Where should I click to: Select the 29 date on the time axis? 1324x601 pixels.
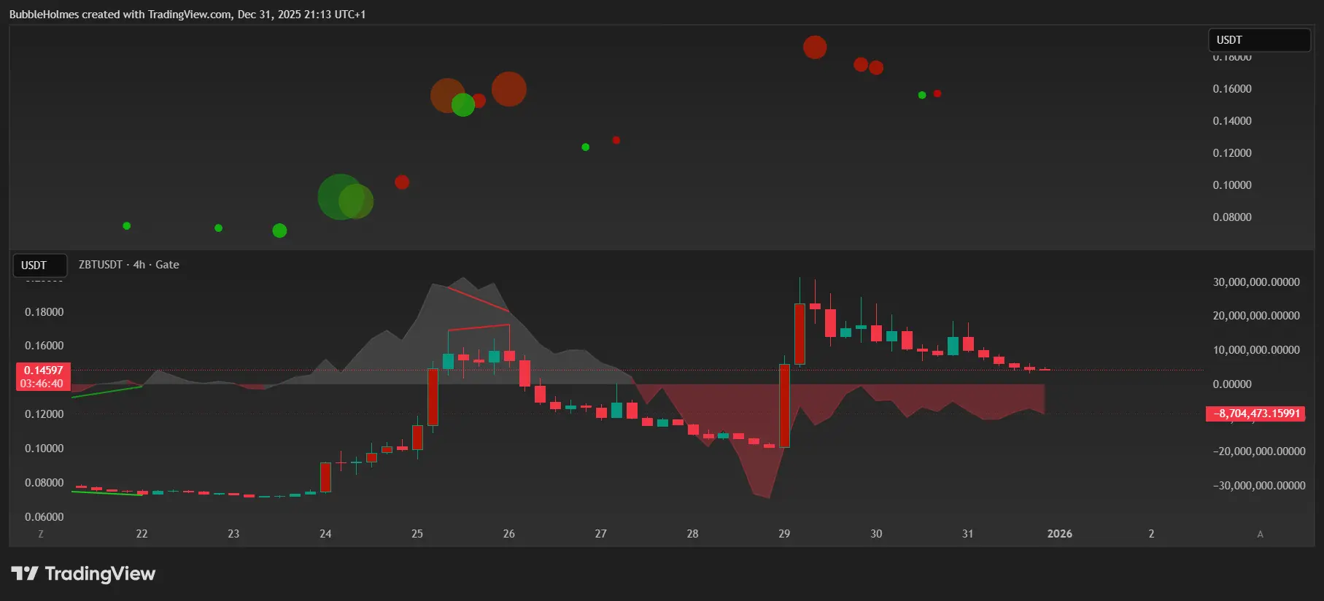pyautogui.click(x=784, y=534)
